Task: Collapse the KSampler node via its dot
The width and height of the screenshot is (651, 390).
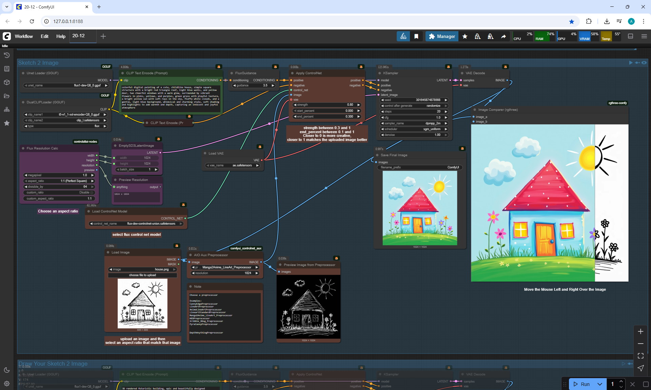Action: (380, 73)
